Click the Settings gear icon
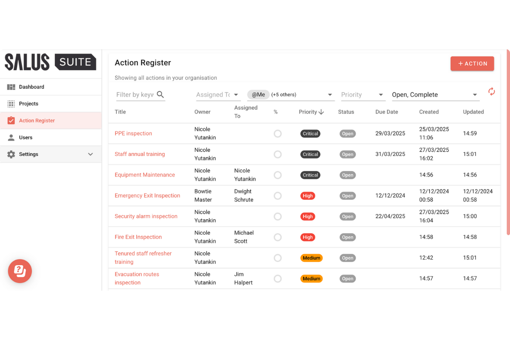 (x=11, y=154)
